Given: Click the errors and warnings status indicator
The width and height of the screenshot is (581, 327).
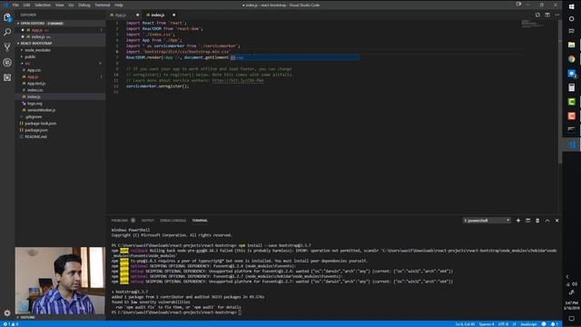Looking at the screenshot, I should (11, 324).
